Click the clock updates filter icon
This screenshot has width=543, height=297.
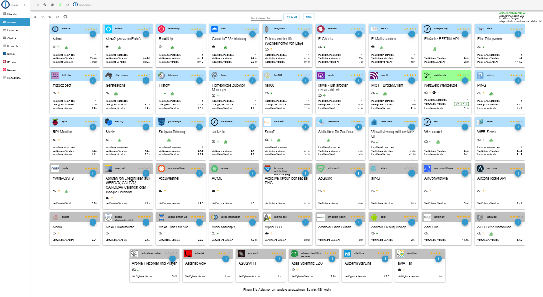click(58, 17)
